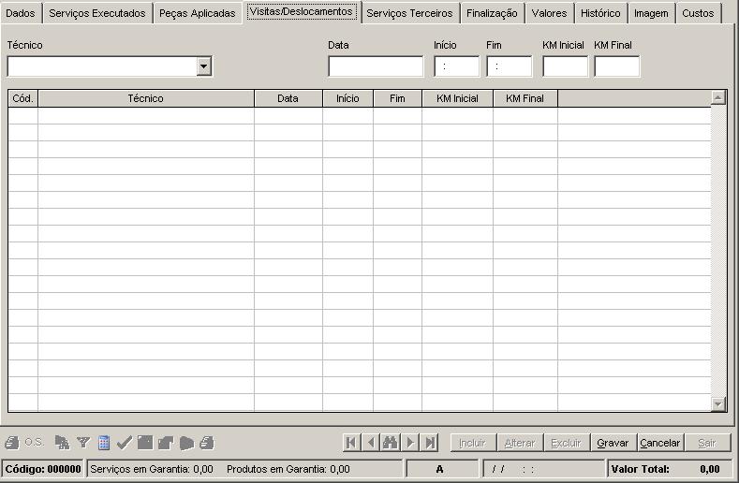The width and height of the screenshot is (739, 483).
Task: Switch to the Finalização tab
Action: 492,13
